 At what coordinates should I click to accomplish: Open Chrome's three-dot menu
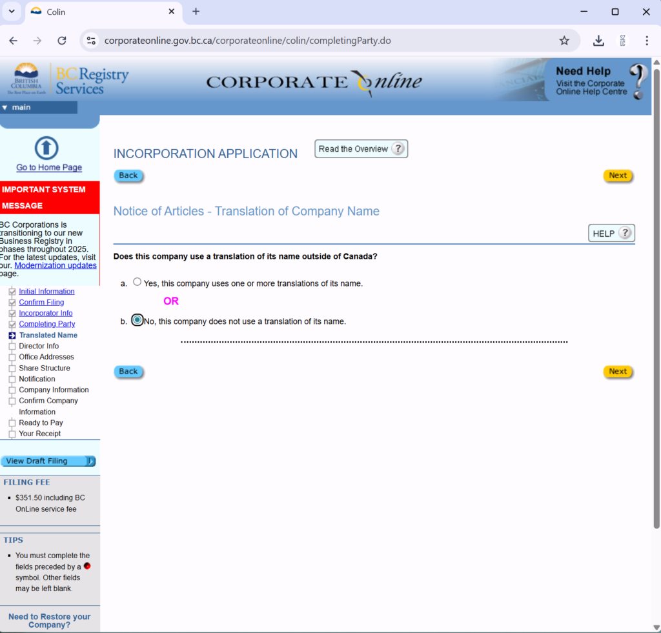(646, 41)
